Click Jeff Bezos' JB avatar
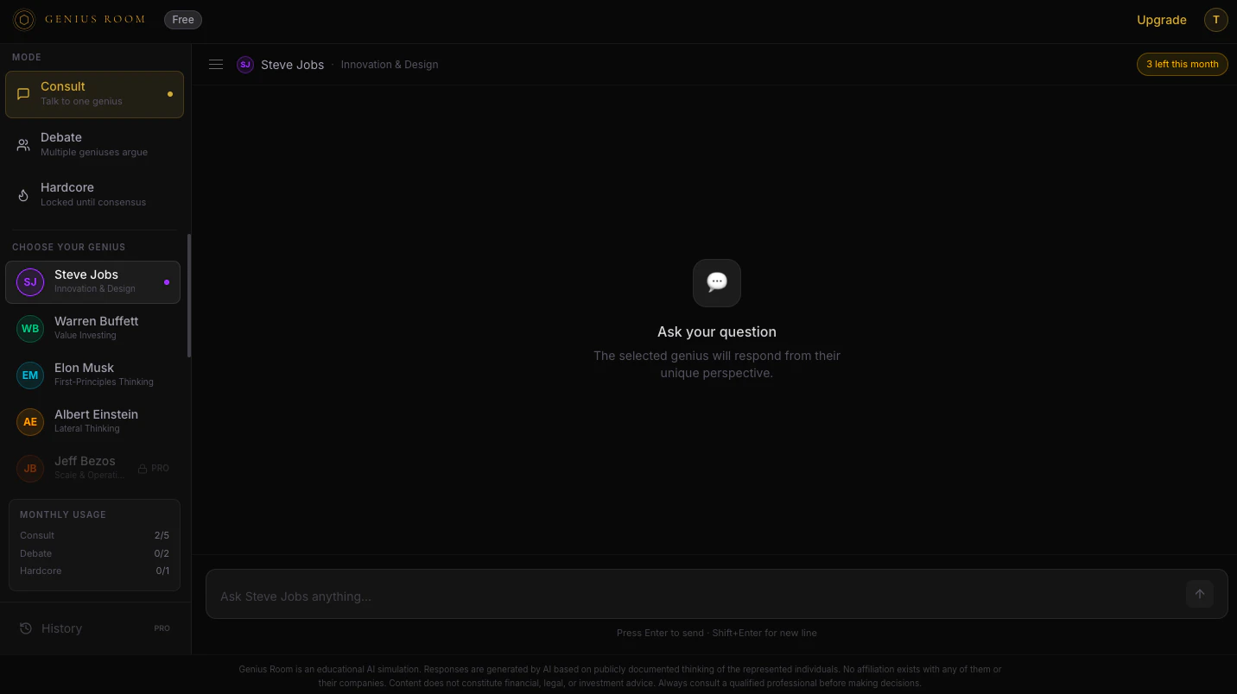The image size is (1237, 694). [30, 469]
